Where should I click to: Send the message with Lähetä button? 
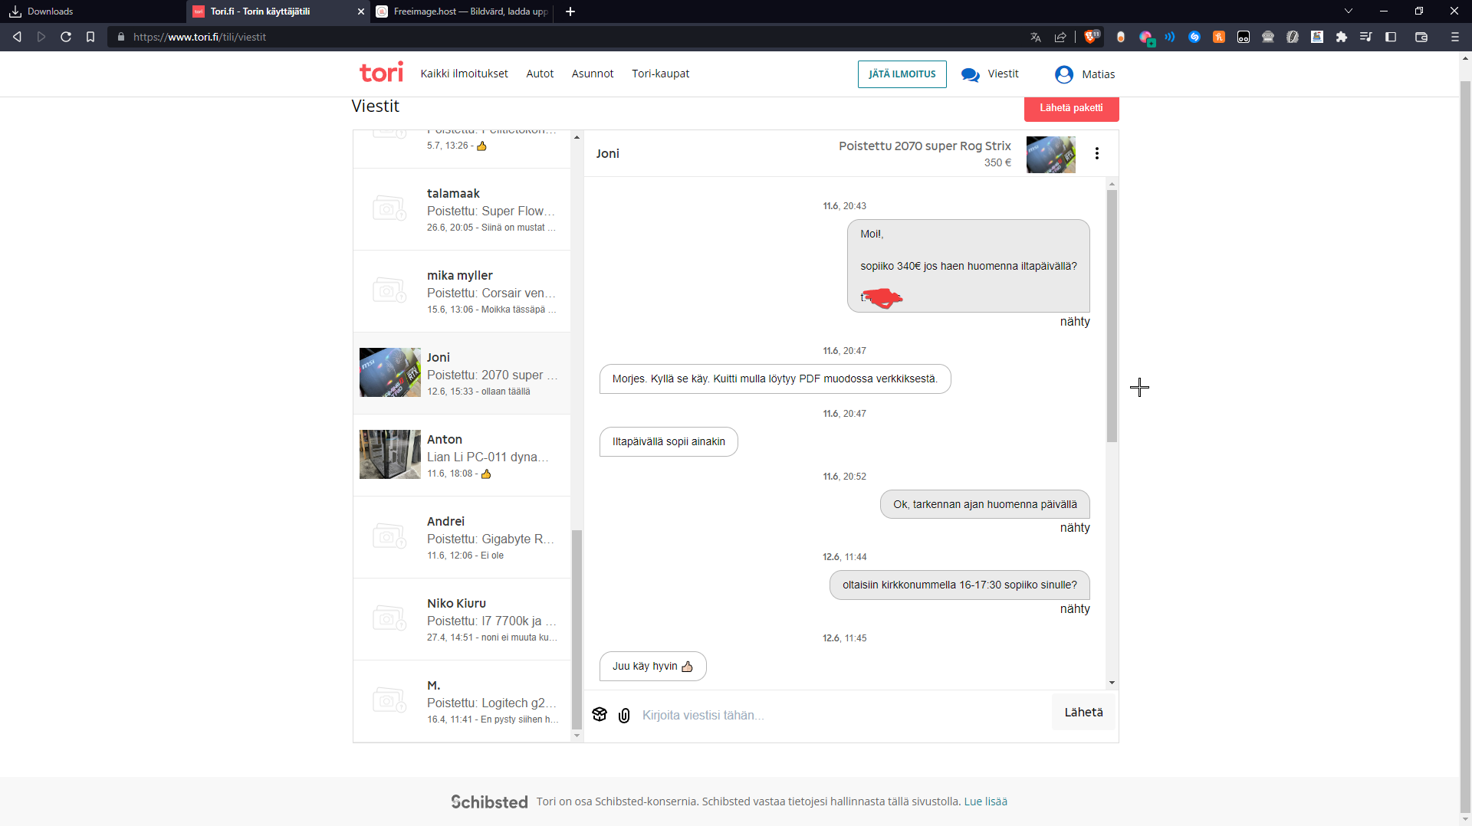[x=1083, y=713]
